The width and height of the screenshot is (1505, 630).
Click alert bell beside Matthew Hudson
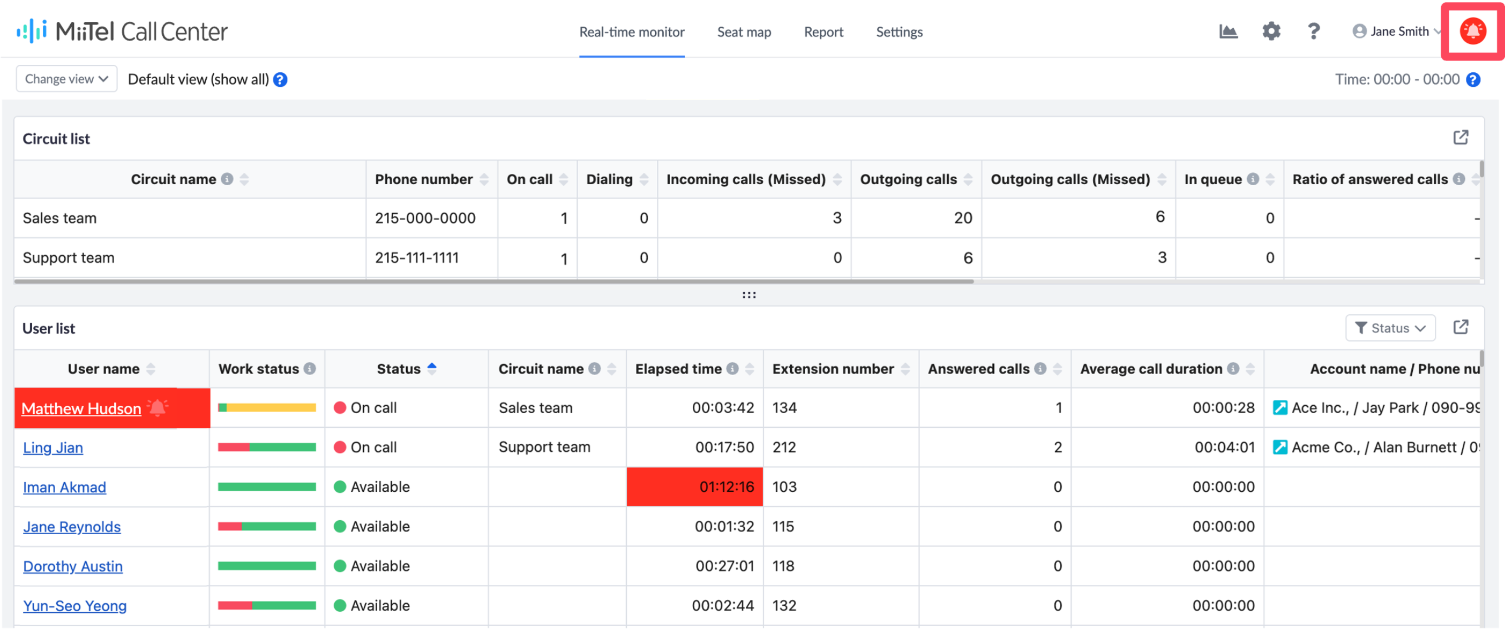coord(158,407)
